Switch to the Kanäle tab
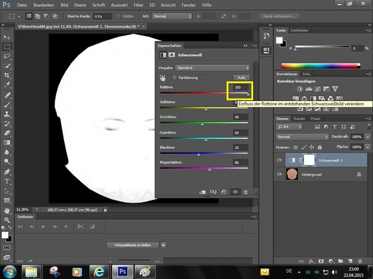 299,118
